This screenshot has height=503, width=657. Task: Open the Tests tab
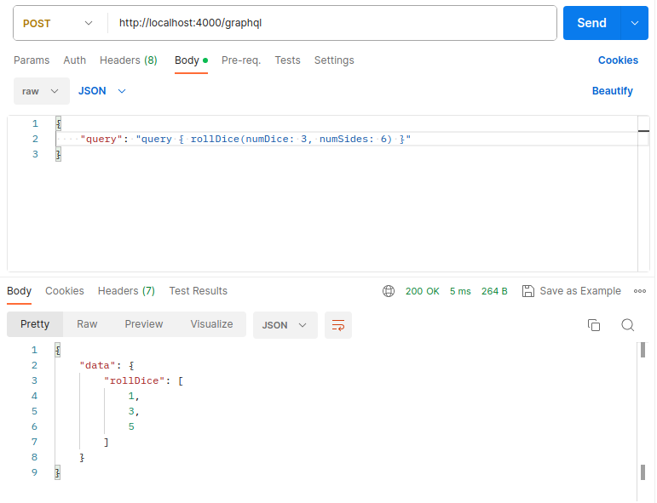tap(287, 60)
